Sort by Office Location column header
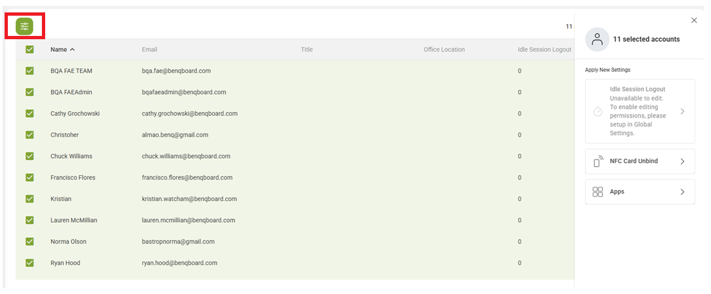The width and height of the screenshot is (711, 294). coord(444,50)
